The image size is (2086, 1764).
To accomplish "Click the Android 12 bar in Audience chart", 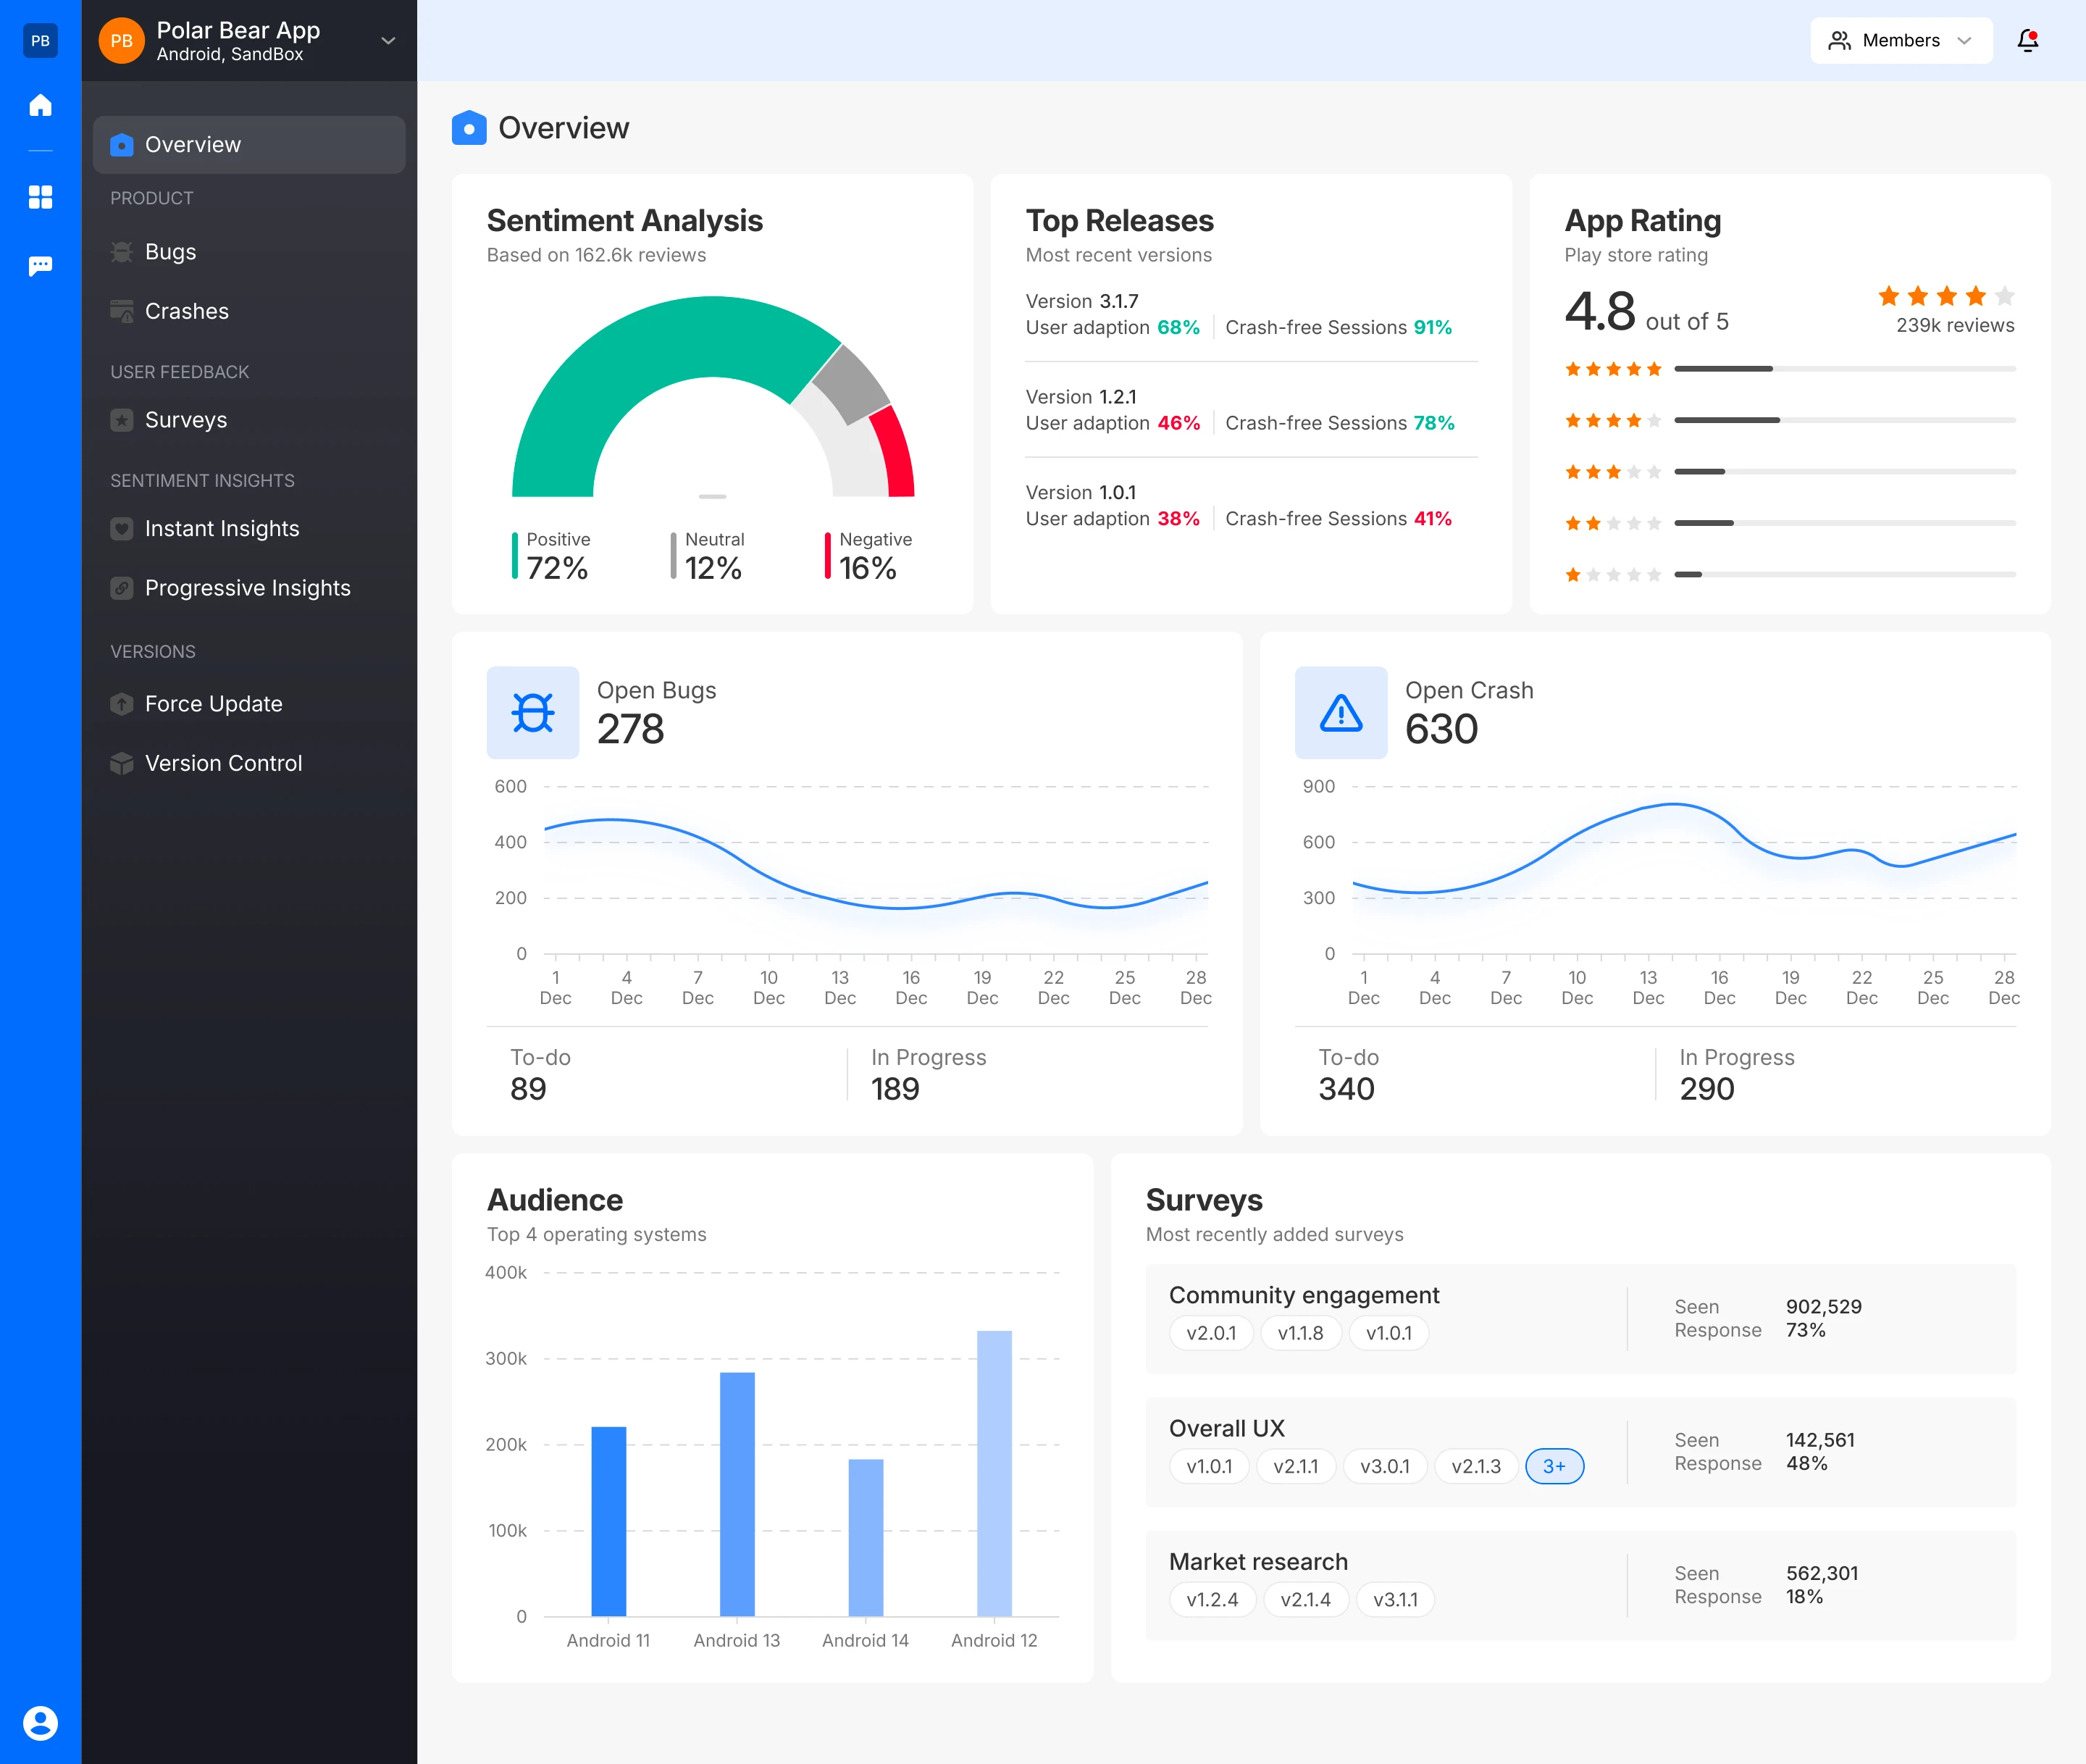I will coord(994,1472).
